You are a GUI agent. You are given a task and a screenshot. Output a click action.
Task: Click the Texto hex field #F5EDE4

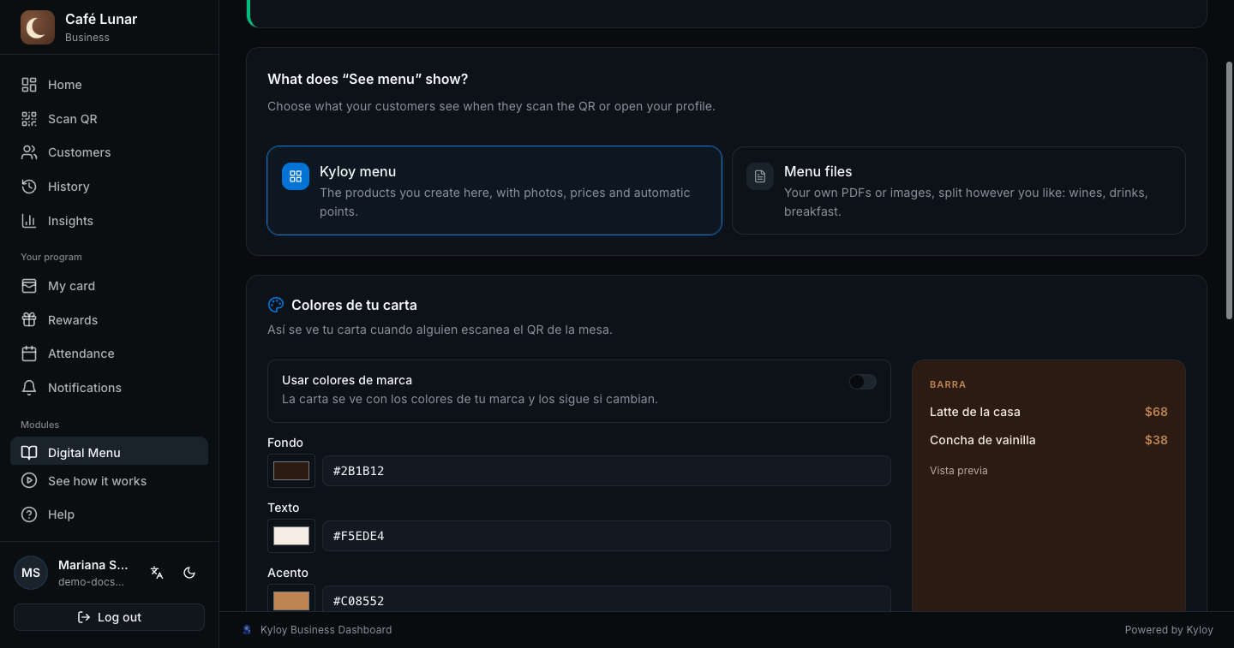607,536
